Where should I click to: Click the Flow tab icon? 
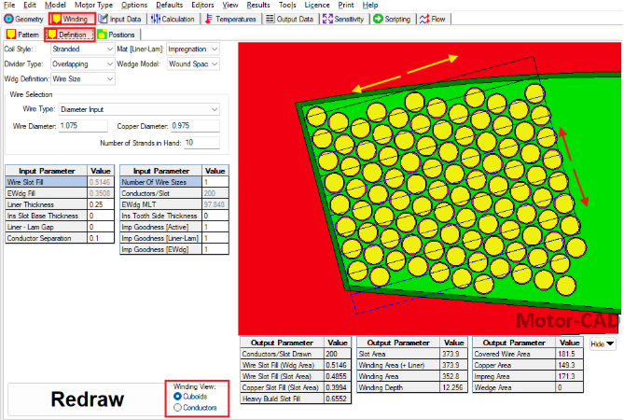tap(426, 19)
